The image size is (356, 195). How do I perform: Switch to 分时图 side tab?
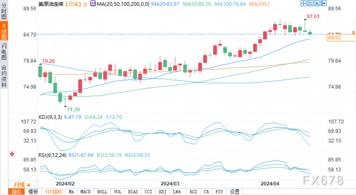point(4,12)
